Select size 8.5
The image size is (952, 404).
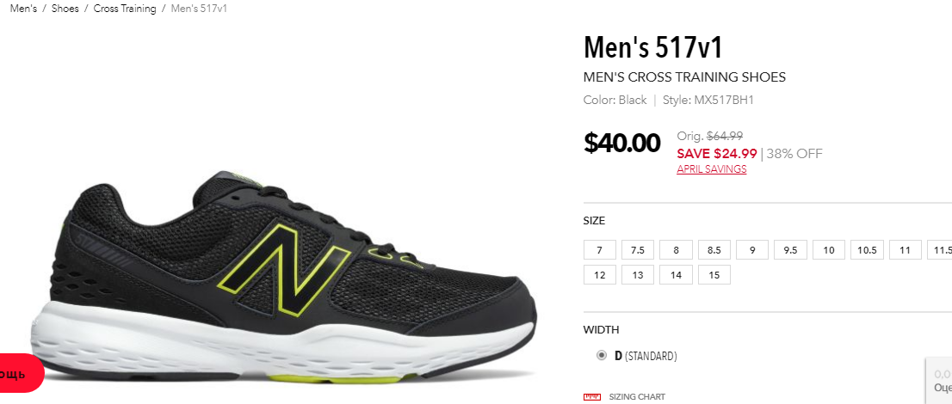click(714, 250)
